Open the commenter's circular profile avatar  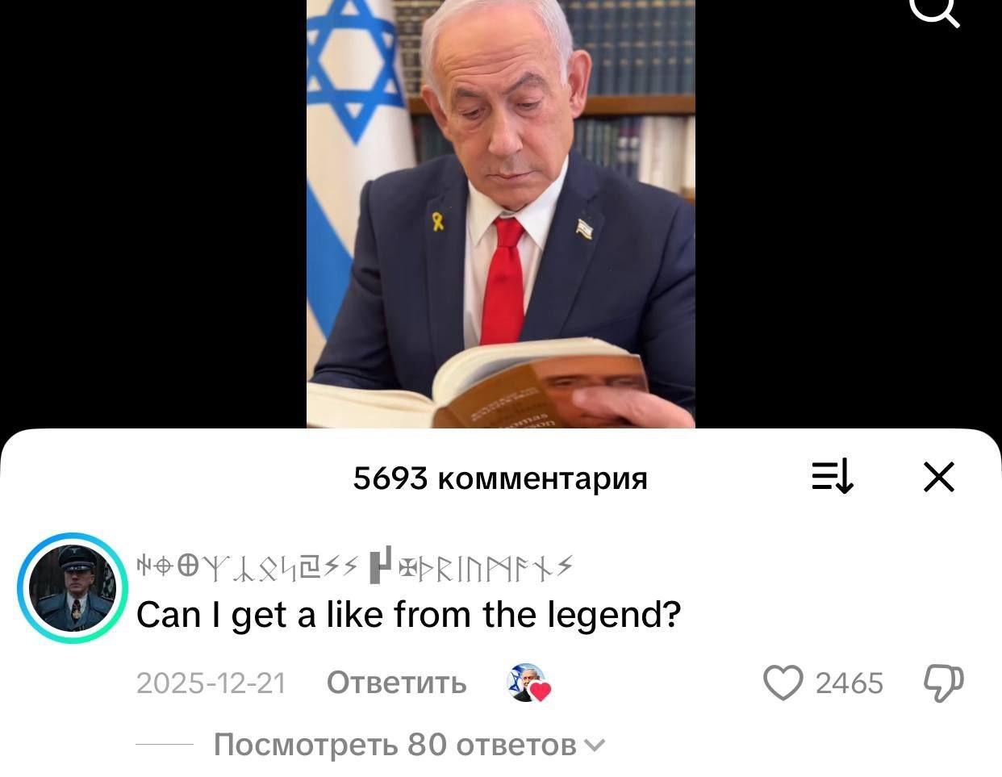coord(72,588)
